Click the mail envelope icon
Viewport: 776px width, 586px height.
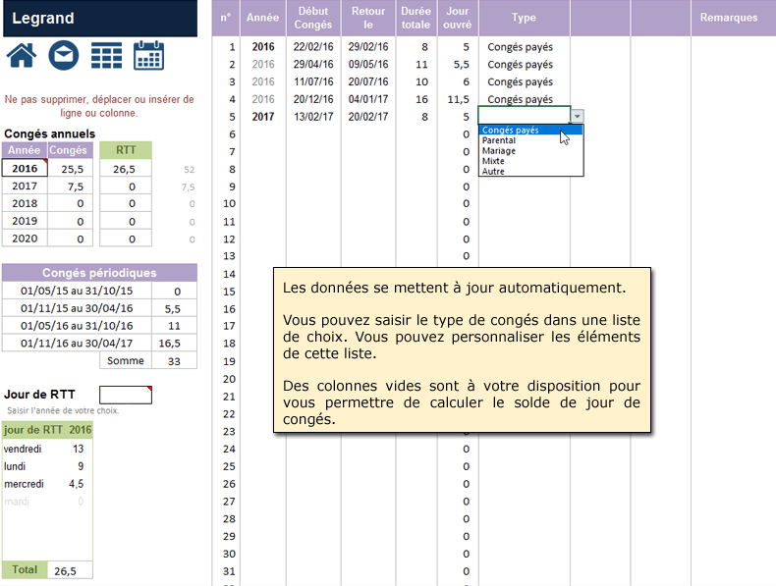pyautogui.click(x=64, y=55)
